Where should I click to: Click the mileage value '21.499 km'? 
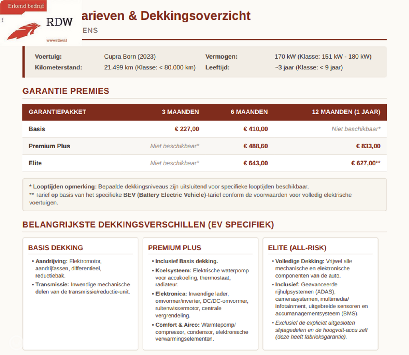tap(119, 67)
